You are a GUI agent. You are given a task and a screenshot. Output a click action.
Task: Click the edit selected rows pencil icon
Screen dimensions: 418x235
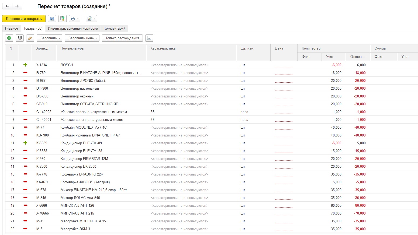tap(30, 38)
